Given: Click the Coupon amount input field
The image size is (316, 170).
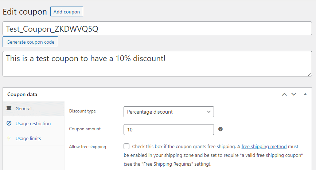Looking at the screenshot, I should click(169, 130).
